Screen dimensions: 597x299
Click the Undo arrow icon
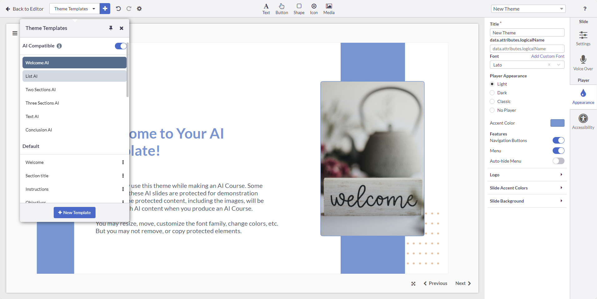pyautogui.click(x=118, y=9)
